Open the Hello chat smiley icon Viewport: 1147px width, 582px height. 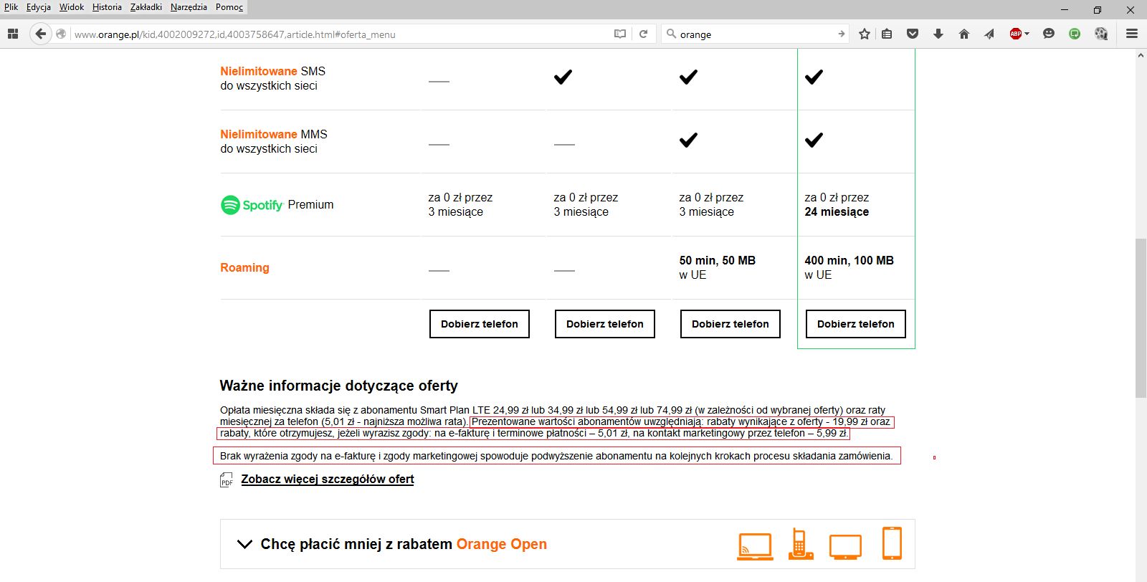[x=1049, y=34]
